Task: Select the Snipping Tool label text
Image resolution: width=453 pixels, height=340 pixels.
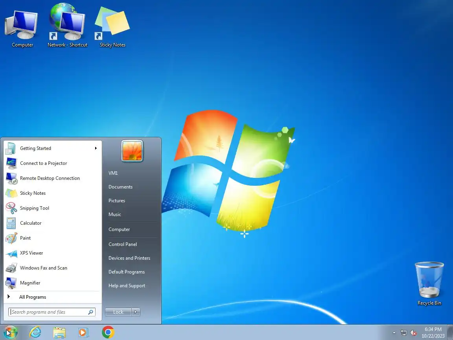Action: [34, 208]
